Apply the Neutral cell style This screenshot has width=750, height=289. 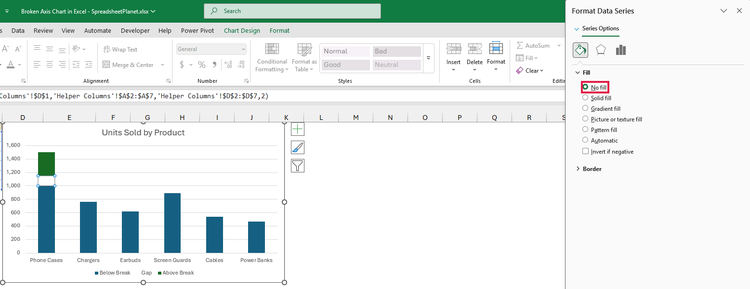point(396,65)
